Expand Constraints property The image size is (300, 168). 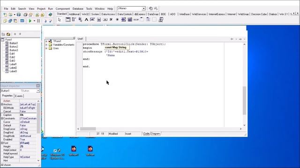pyautogui.click(x=2, y=119)
